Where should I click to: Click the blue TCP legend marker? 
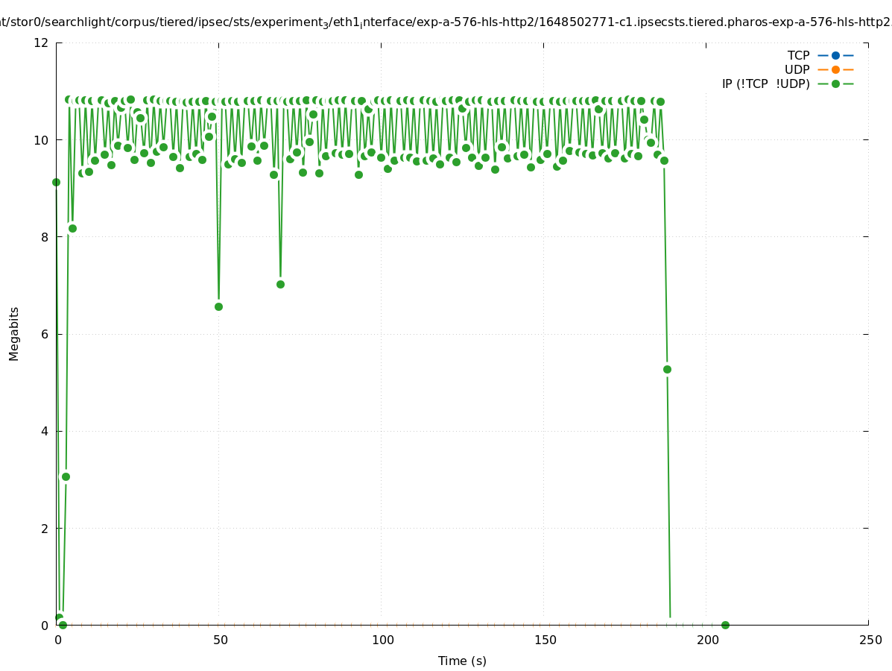pyautogui.click(x=835, y=55)
